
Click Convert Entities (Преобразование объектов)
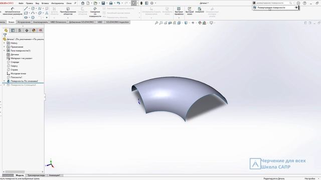[x=68, y=11]
